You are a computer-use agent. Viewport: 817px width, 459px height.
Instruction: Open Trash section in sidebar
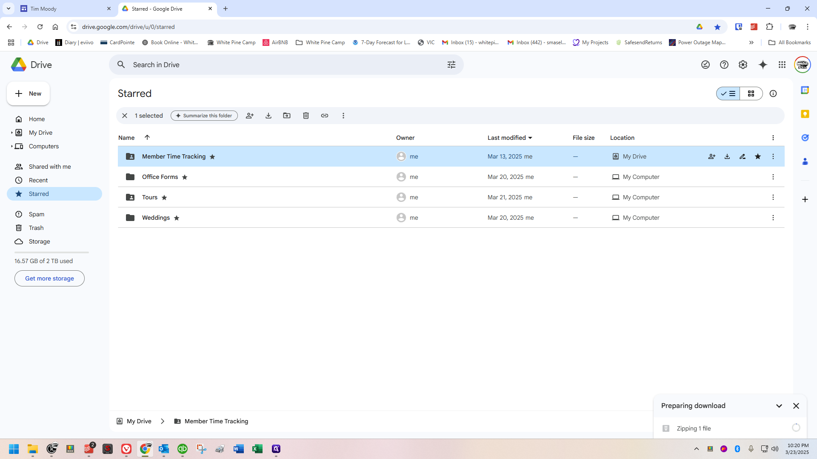coord(54,228)
